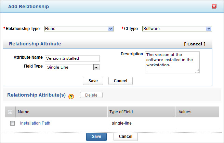Click inside the Description text area

point(172,62)
